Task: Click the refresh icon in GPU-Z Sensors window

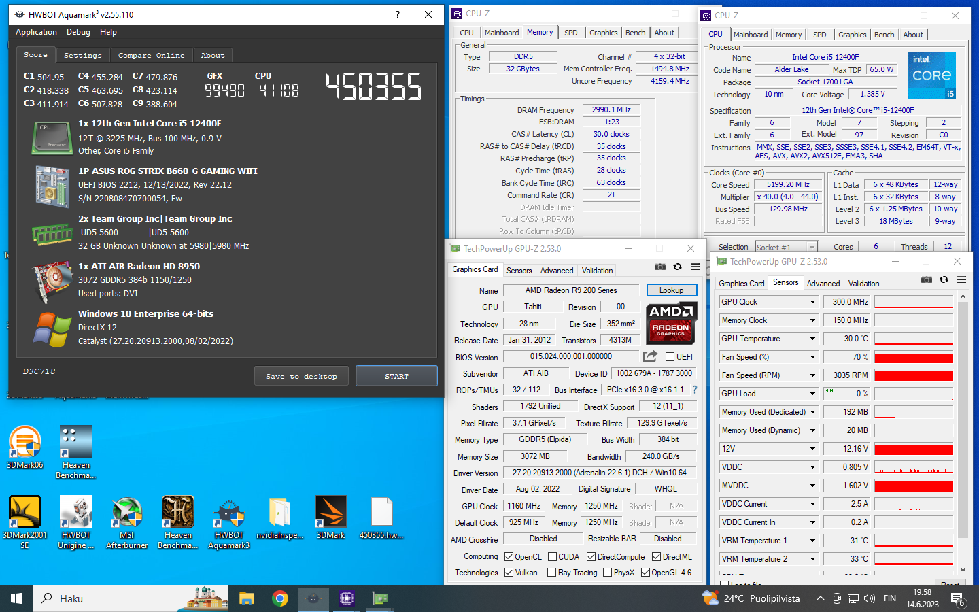Action: (x=944, y=279)
